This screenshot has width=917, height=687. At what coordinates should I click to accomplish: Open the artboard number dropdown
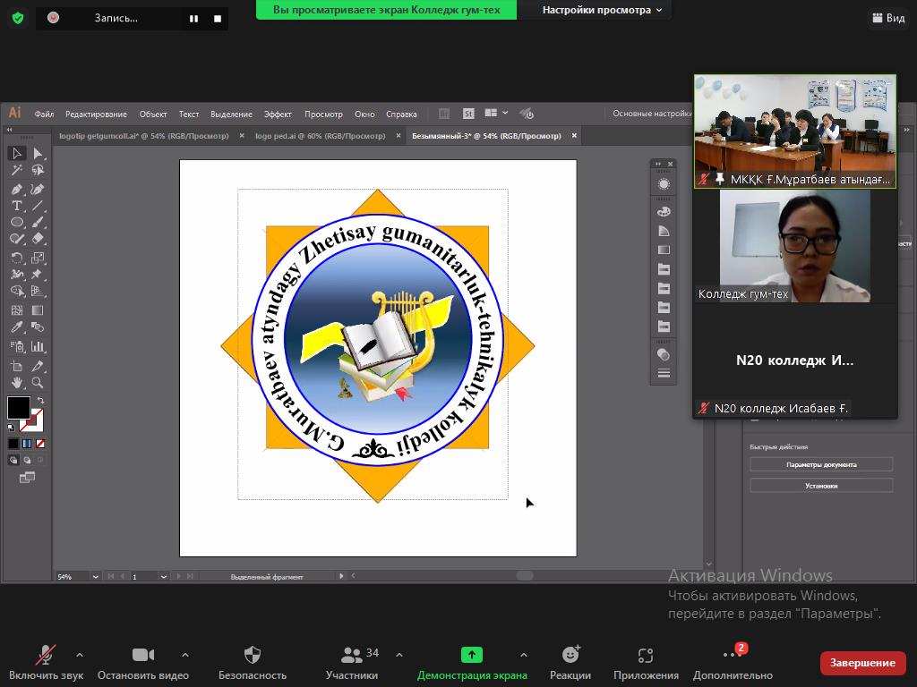point(163,577)
